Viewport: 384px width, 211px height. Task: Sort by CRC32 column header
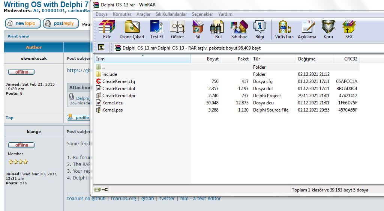(346, 59)
